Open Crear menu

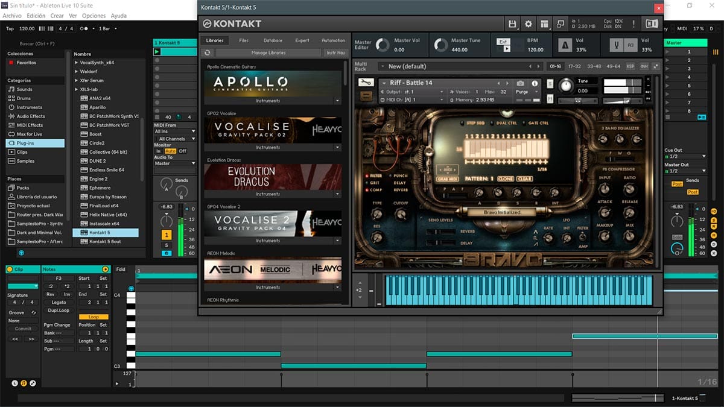57,16
